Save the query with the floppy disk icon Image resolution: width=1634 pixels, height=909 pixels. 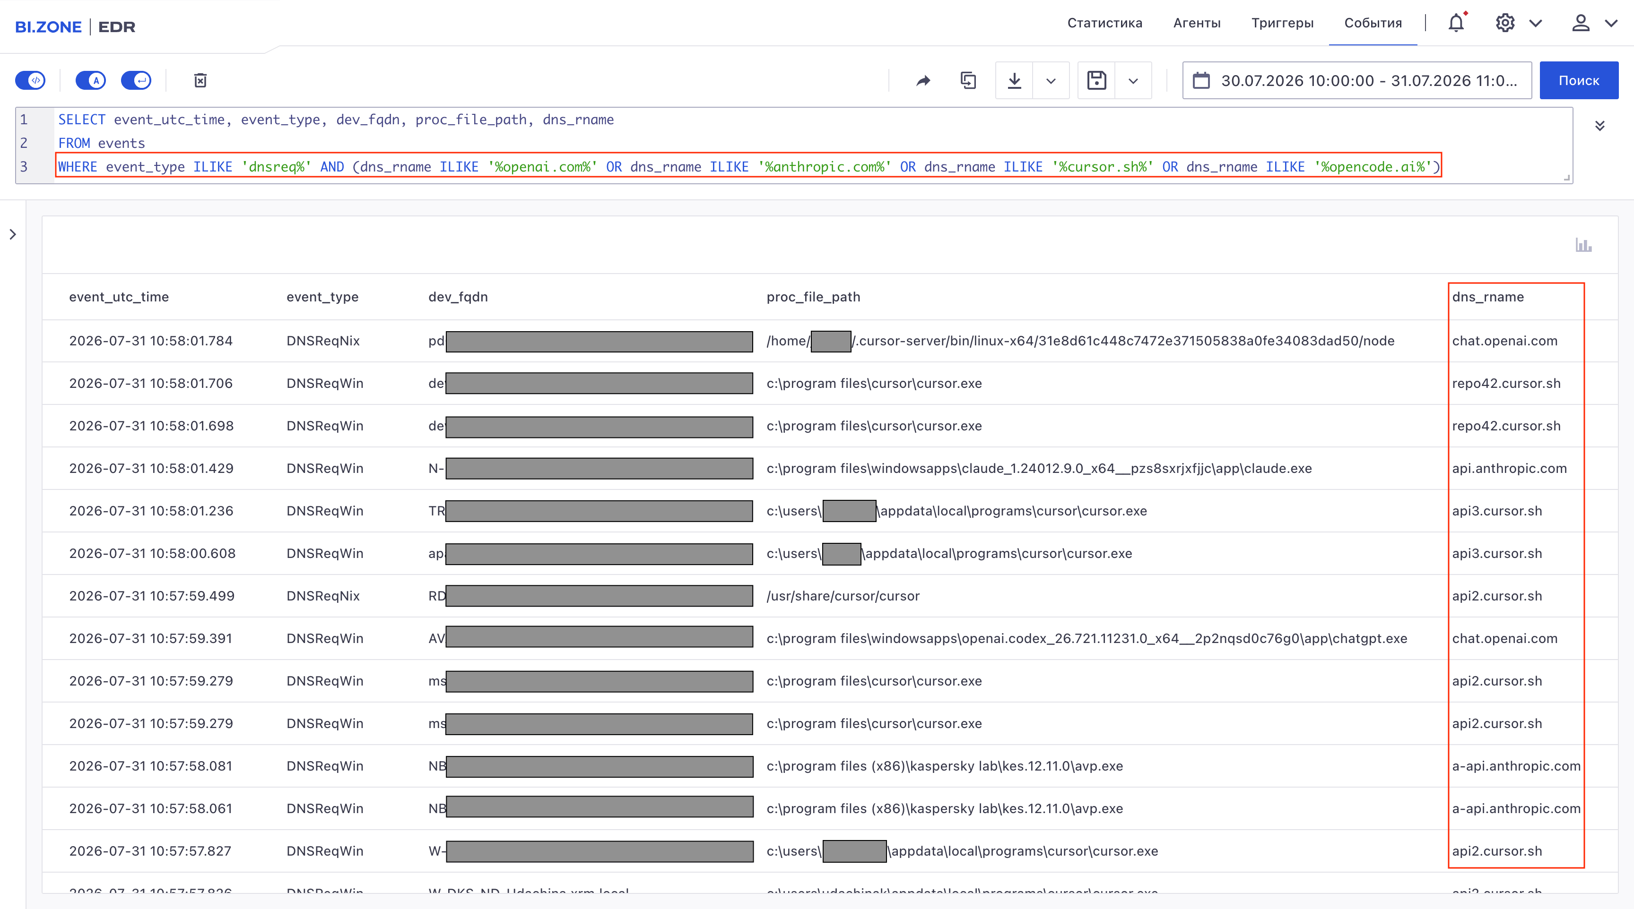(x=1097, y=80)
